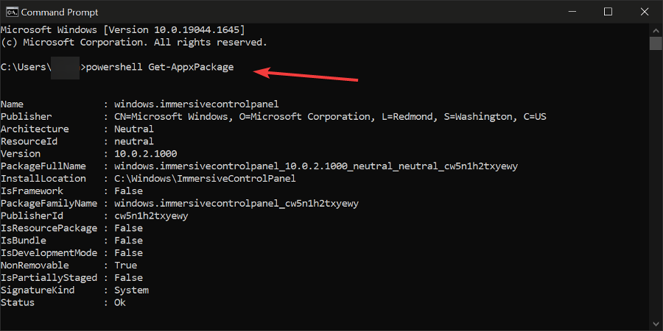The height and width of the screenshot is (331, 663).
Task: Click the PublisherId value cw5n1h2txyewy
Action: [x=151, y=216]
